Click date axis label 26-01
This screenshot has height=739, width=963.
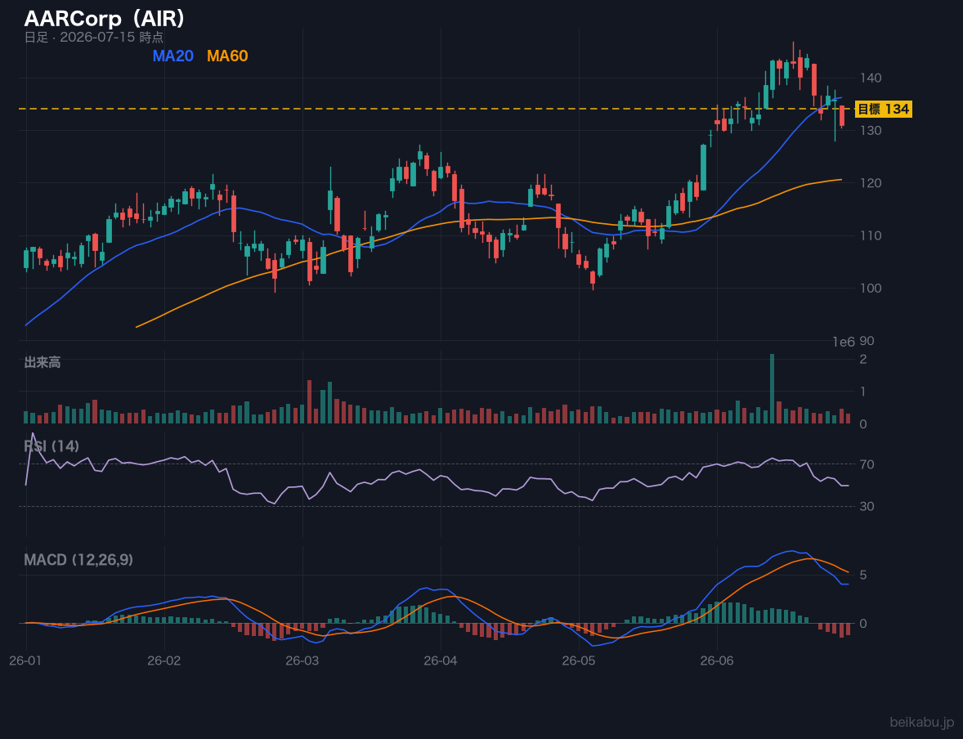pyautogui.click(x=26, y=661)
